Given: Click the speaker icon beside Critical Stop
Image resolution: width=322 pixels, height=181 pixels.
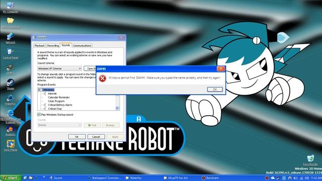Looking at the screenshot, I should pyautogui.click(x=45, y=109).
